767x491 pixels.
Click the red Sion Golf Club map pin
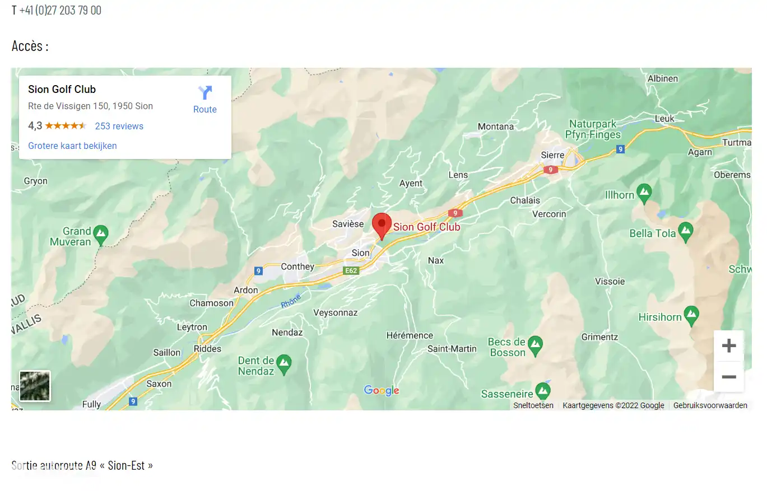click(382, 227)
